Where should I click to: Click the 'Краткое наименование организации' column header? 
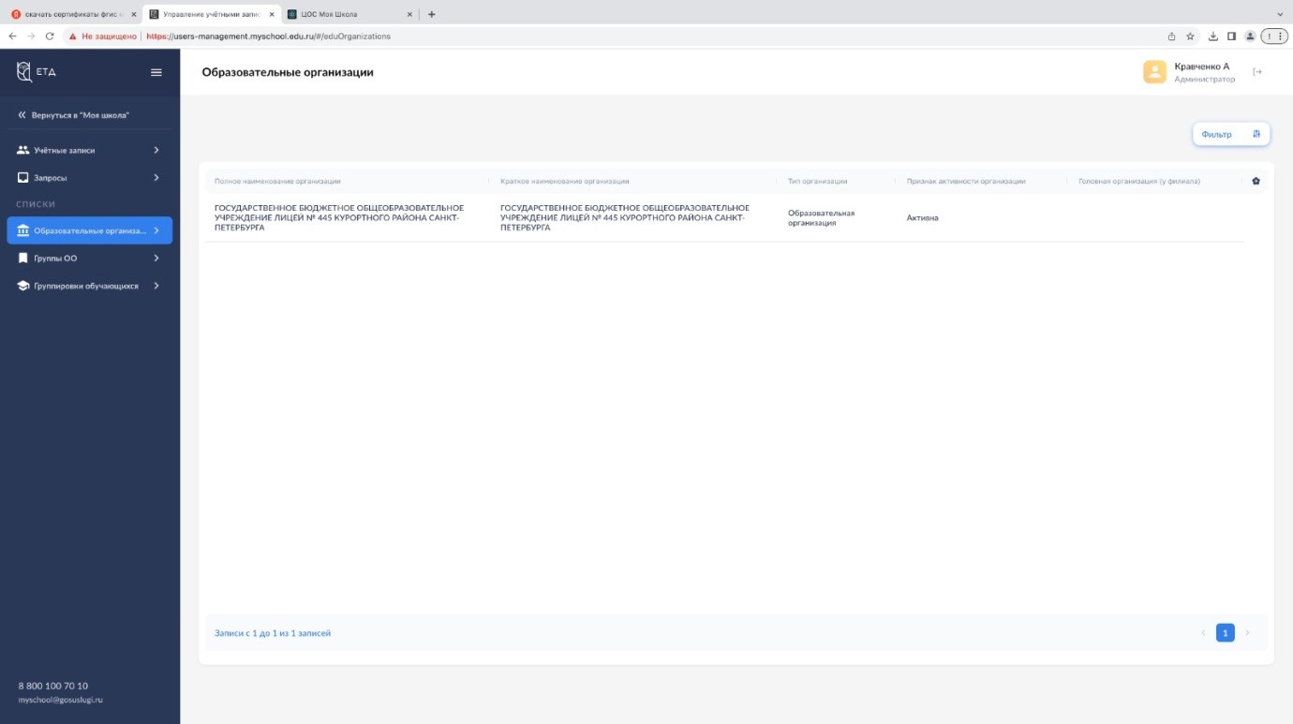click(x=565, y=181)
